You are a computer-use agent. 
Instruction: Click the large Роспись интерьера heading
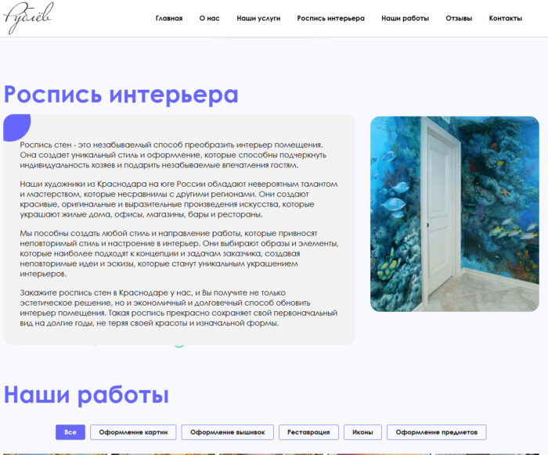coord(121,95)
